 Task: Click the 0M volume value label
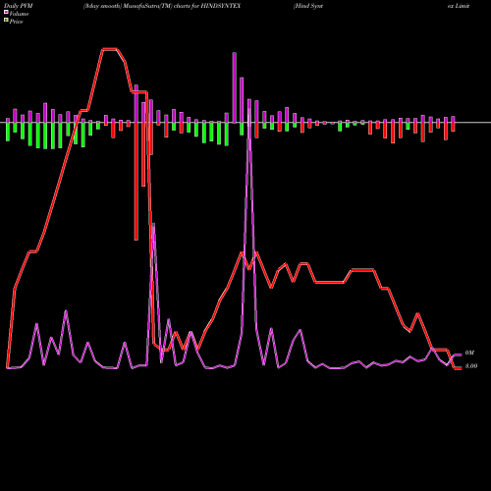pyautogui.click(x=469, y=353)
